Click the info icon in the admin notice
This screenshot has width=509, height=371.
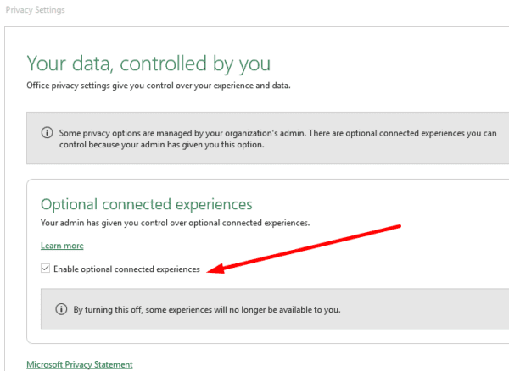tap(47, 134)
